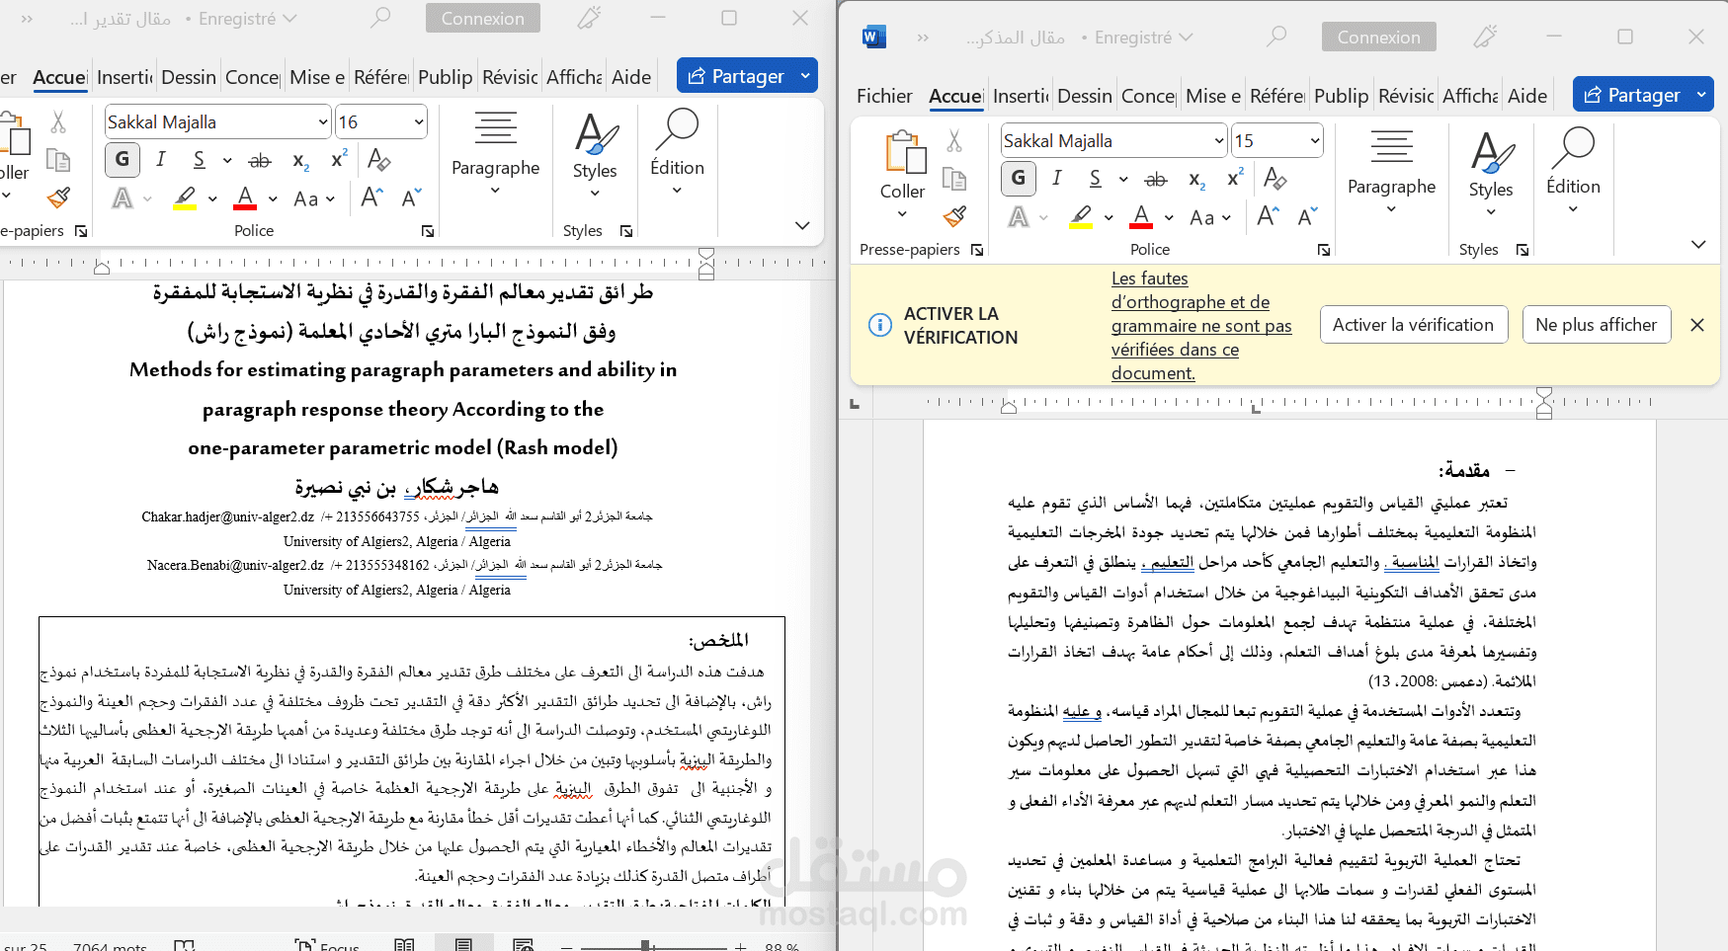The height and width of the screenshot is (951, 1728).
Task: Toggle Underline in left Word window
Action: [200, 160]
